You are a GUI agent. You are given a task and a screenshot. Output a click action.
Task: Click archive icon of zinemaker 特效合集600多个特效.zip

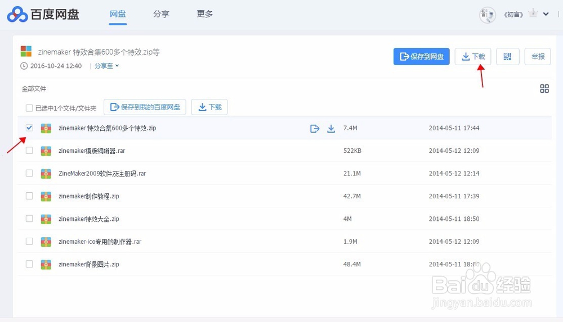pyautogui.click(x=46, y=128)
